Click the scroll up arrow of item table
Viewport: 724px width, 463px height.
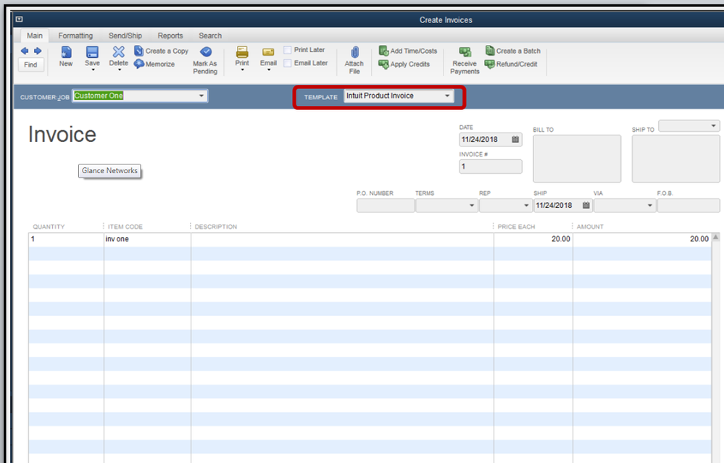click(x=715, y=238)
